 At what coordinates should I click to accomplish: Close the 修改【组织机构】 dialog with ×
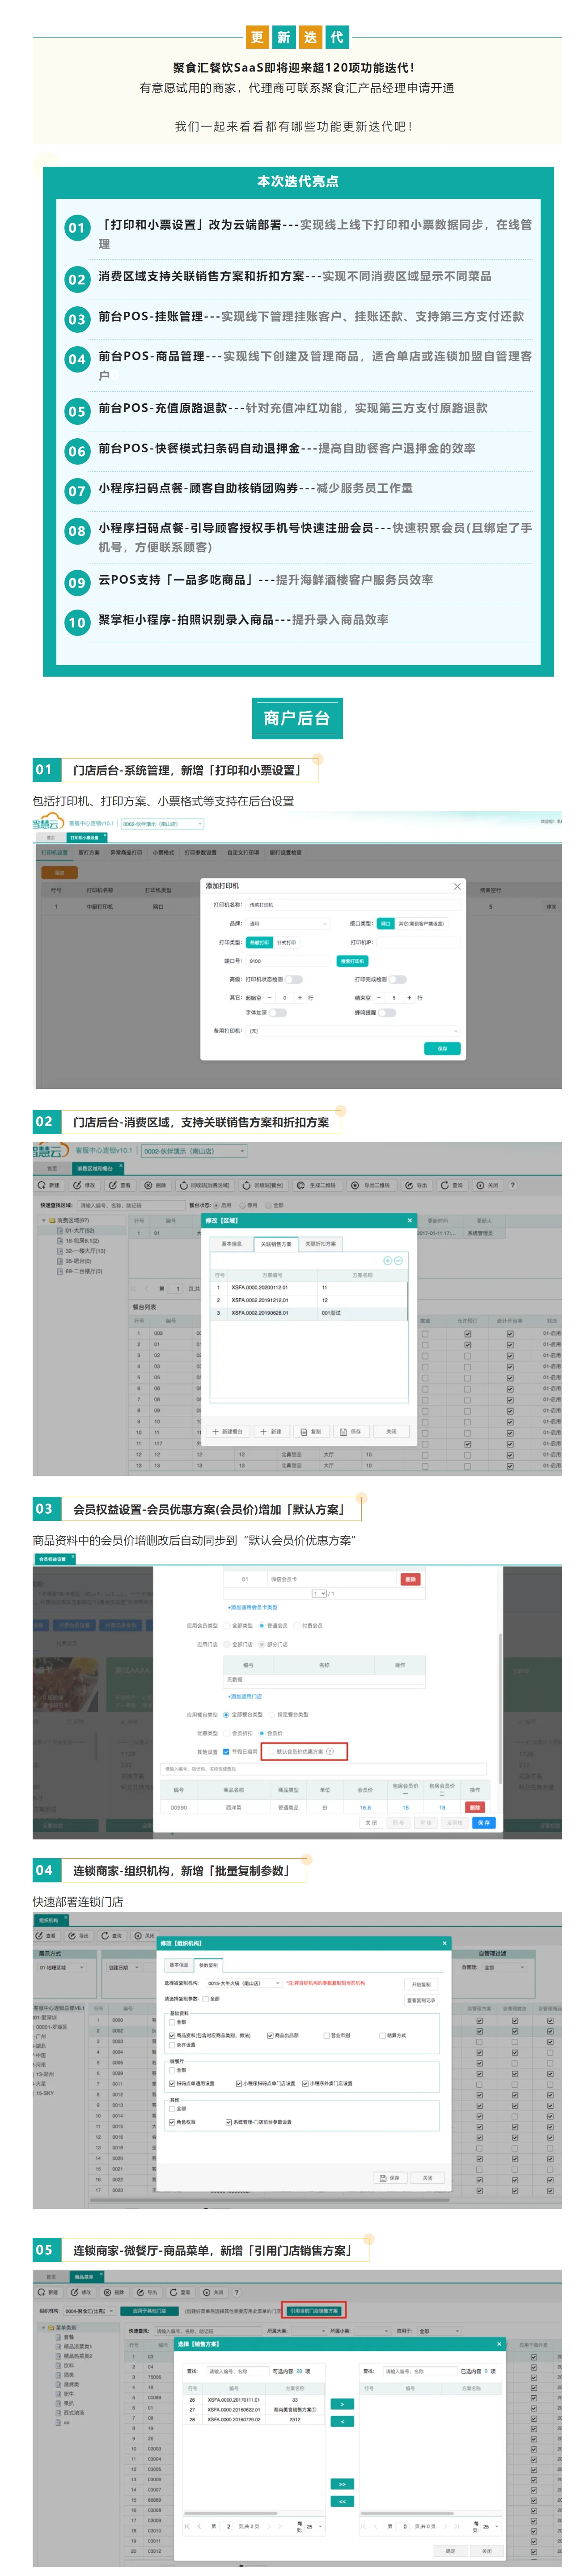446,1943
